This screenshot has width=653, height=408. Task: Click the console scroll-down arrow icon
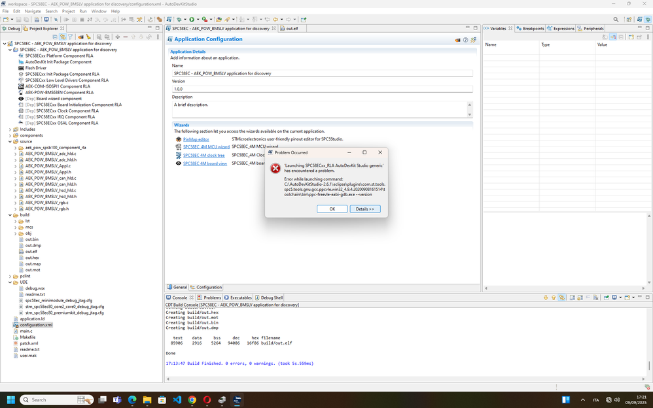click(546, 297)
